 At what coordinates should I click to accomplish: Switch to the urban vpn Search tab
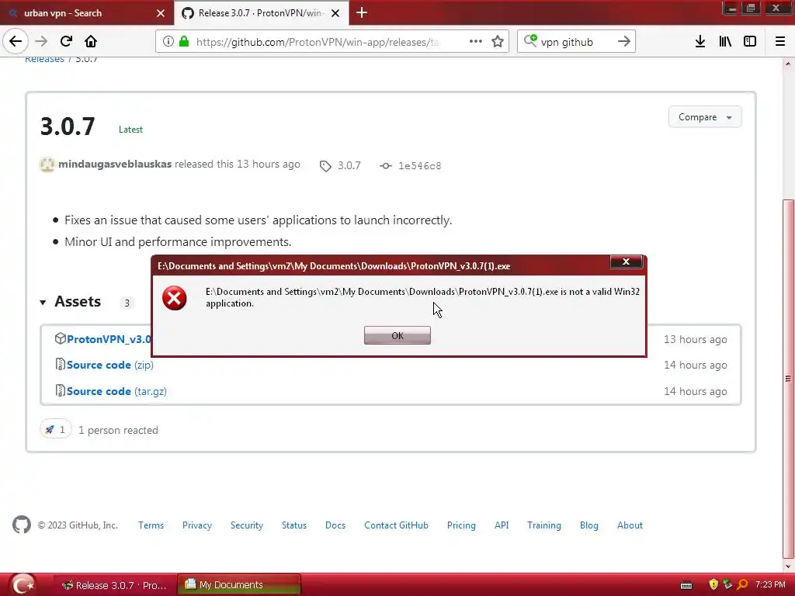[87, 12]
